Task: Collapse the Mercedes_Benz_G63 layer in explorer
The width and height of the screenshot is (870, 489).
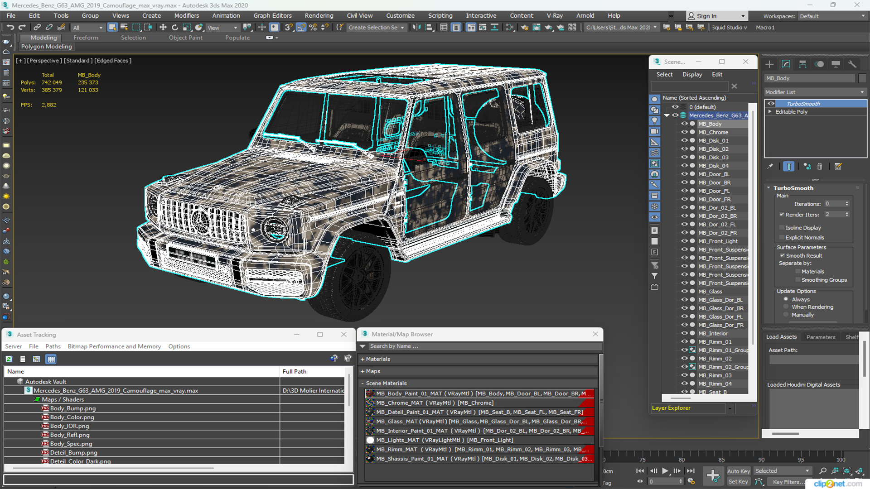Action: [x=667, y=115]
